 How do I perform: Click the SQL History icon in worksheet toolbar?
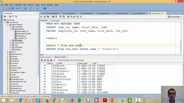click(x=77, y=17)
